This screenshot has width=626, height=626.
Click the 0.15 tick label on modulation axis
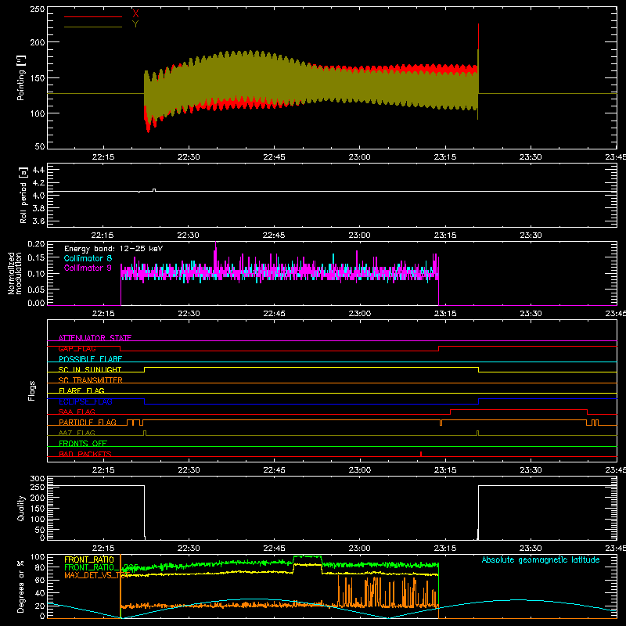point(36,258)
